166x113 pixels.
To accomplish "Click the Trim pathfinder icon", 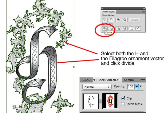I will (112, 28).
